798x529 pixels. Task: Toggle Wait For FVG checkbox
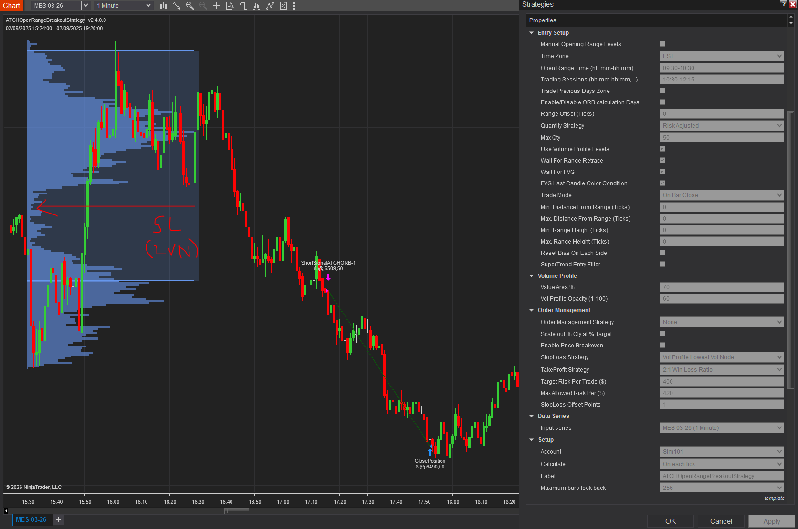click(662, 172)
